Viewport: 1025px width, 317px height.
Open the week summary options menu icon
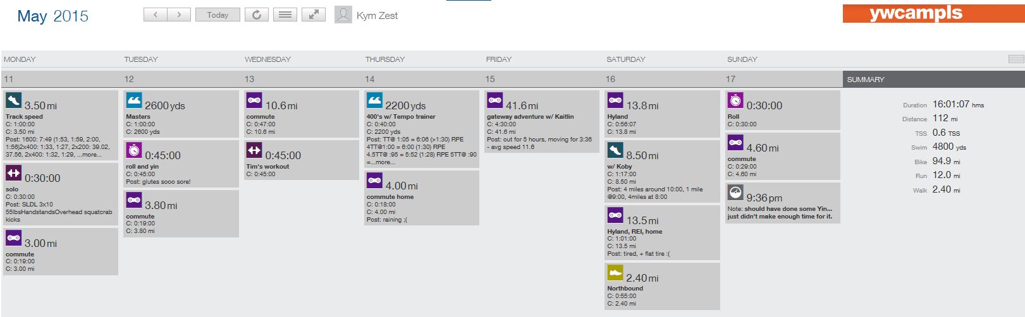point(1016,59)
